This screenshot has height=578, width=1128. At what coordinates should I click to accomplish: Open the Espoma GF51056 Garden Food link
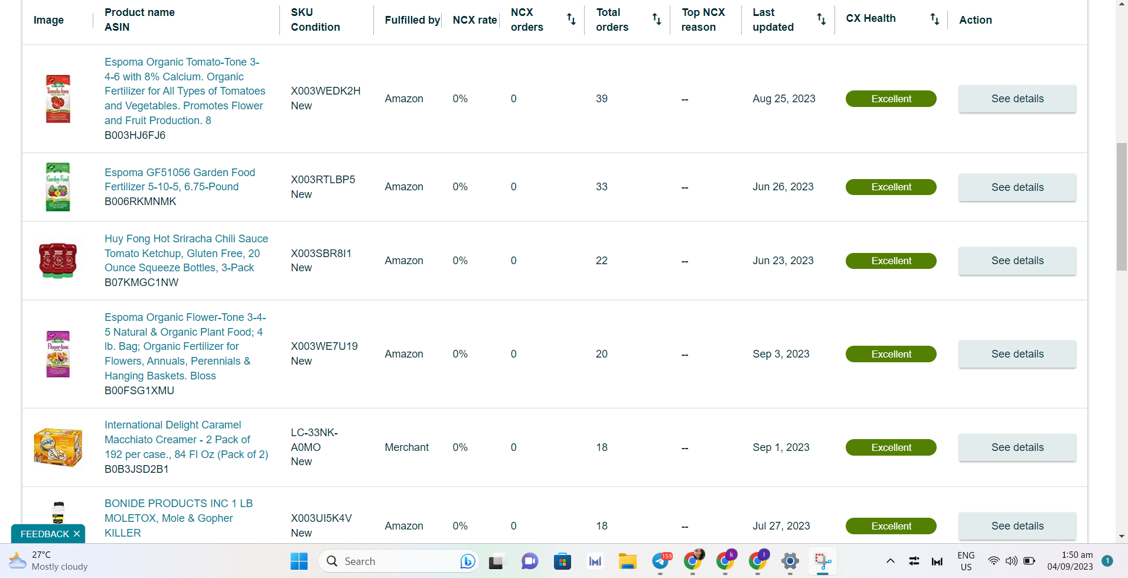[x=180, y=180]
